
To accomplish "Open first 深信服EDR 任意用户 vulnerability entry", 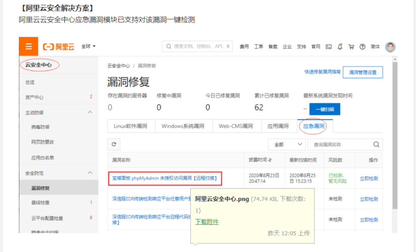I will tap(151, 199).
